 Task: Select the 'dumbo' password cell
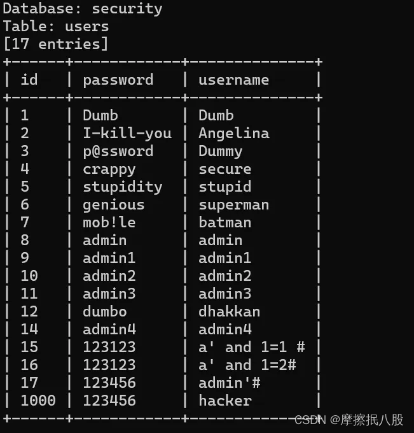tap(105, 312)
